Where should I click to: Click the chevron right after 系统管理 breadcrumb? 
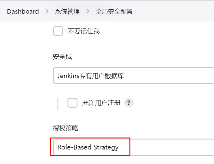pos(88,11)
